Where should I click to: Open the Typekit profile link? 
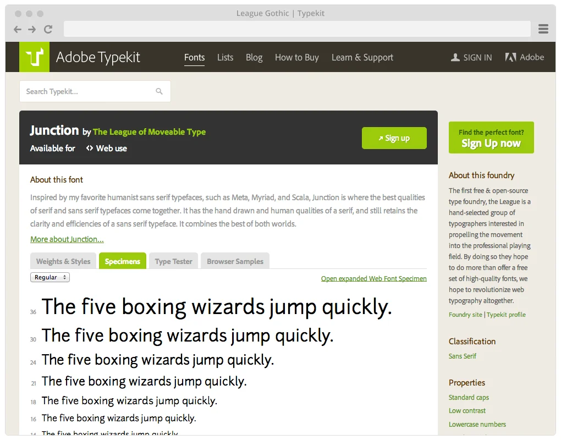point(506,315)
